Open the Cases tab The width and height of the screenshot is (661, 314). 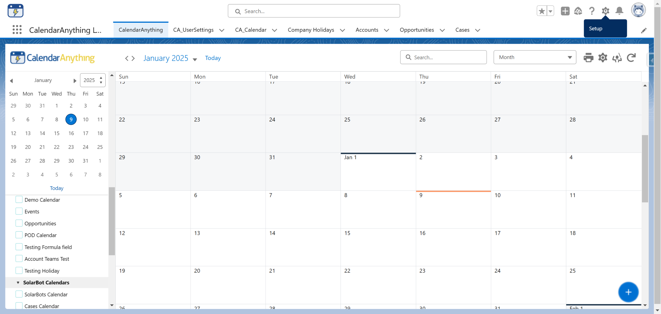pyautogui.click(x=462, y=30)
